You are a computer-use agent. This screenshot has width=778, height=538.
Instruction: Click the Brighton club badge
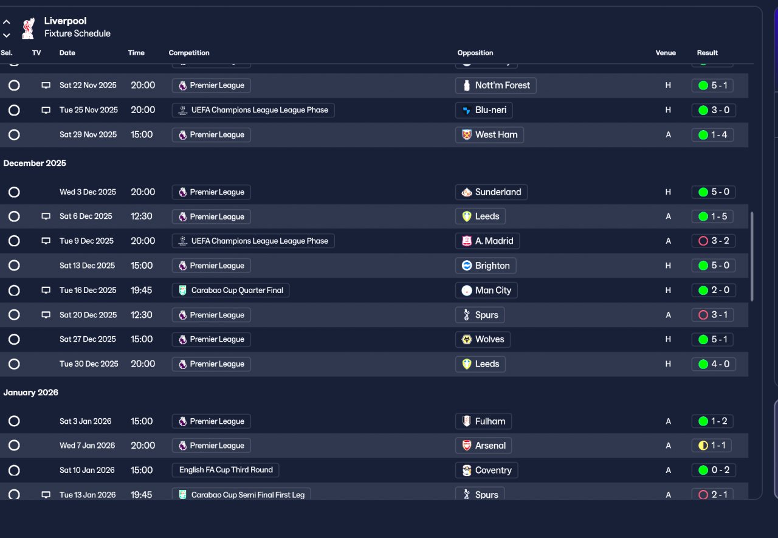click(x=467, y=266)
